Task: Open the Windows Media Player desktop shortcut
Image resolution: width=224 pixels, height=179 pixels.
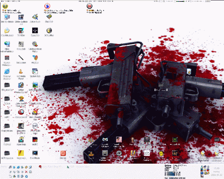Action: [x=21, y=85]
